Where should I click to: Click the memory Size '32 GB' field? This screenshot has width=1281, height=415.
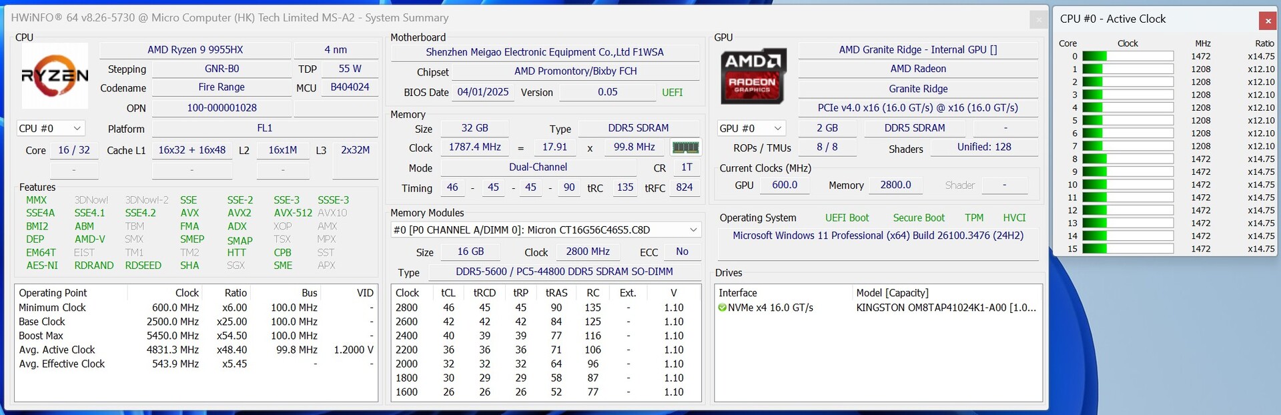[475, 128]
